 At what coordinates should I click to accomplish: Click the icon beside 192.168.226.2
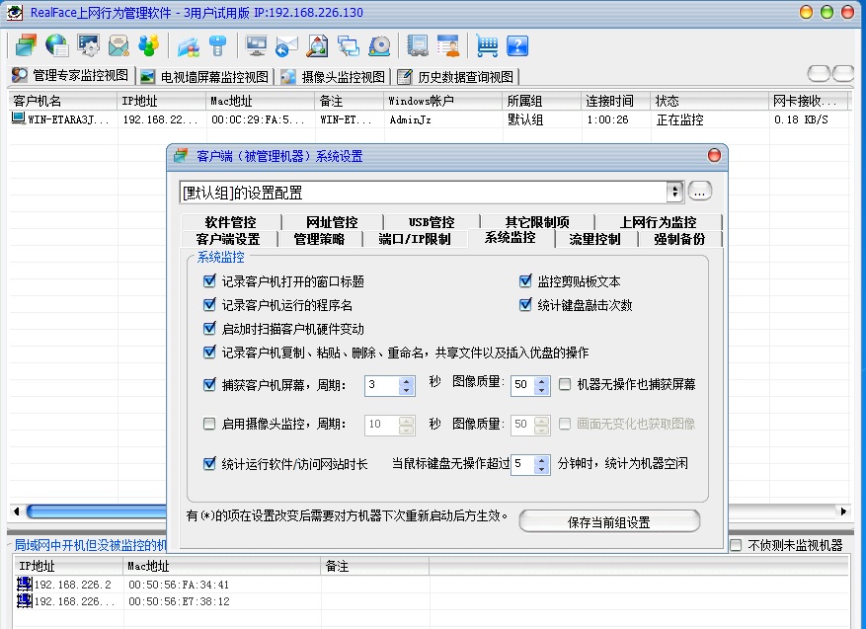point(25,585)
